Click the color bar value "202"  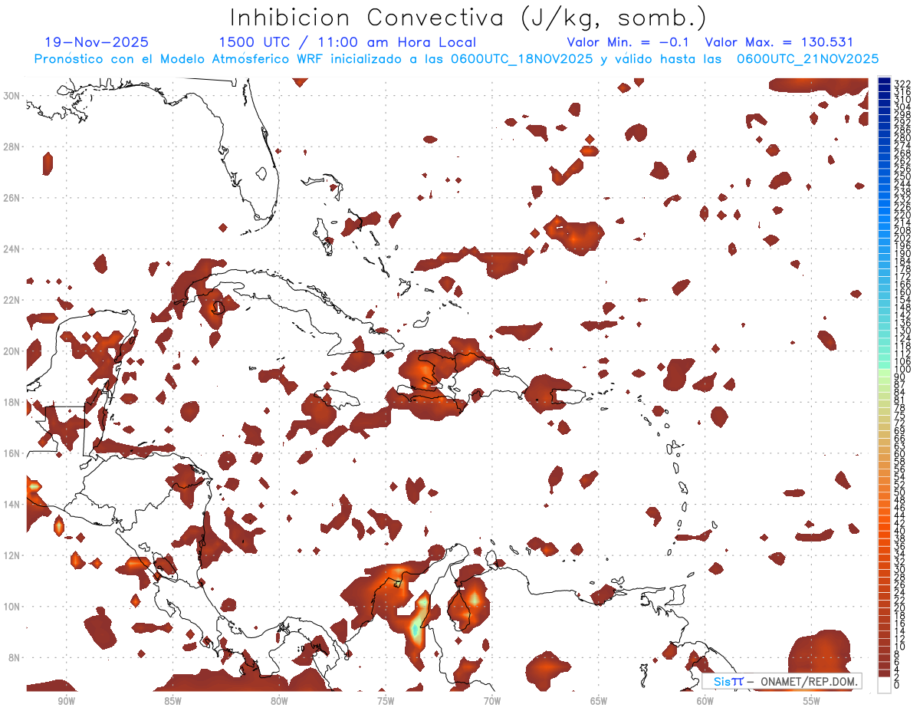tap(902, 238)
